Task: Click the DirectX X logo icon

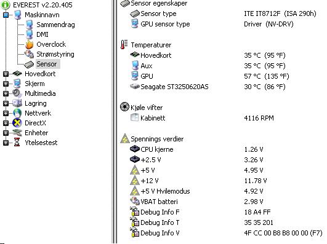Action: tap(17, 123)
